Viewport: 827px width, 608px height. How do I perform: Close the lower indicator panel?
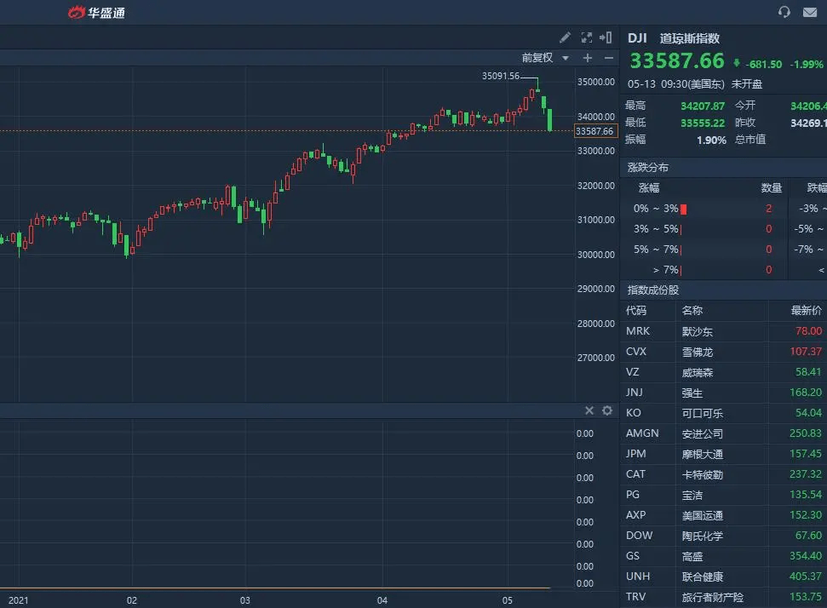coord(589,410)
